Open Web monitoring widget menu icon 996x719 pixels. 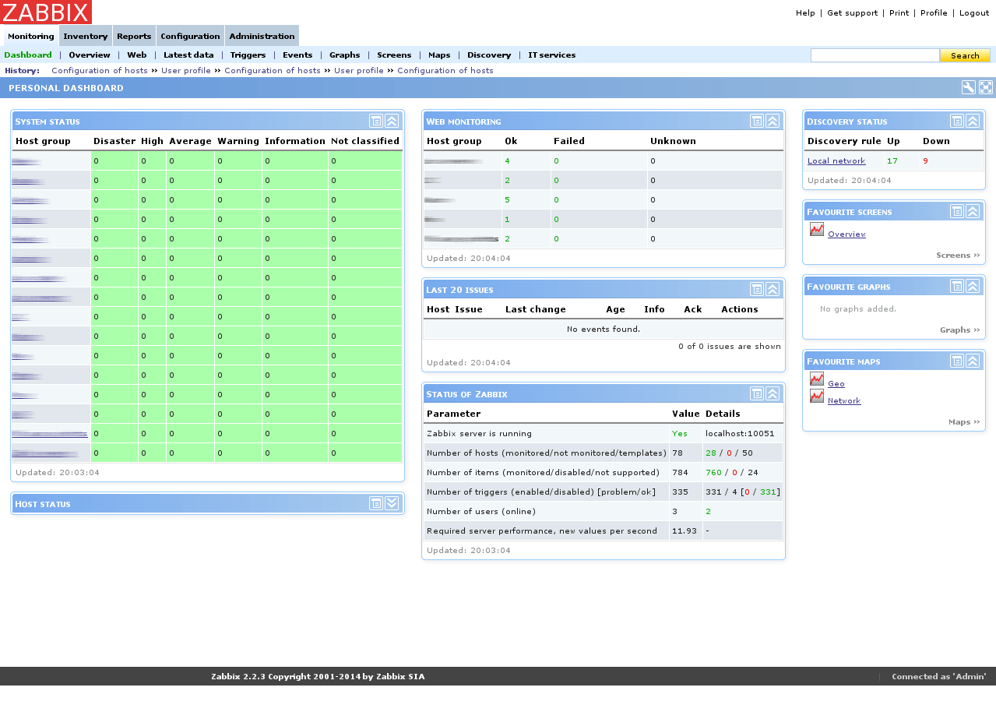[x=757, y=121]
